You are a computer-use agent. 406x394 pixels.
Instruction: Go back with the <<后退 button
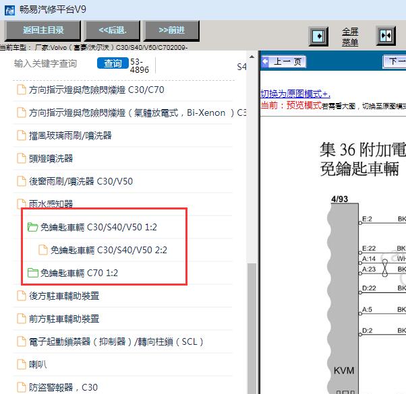113,30
